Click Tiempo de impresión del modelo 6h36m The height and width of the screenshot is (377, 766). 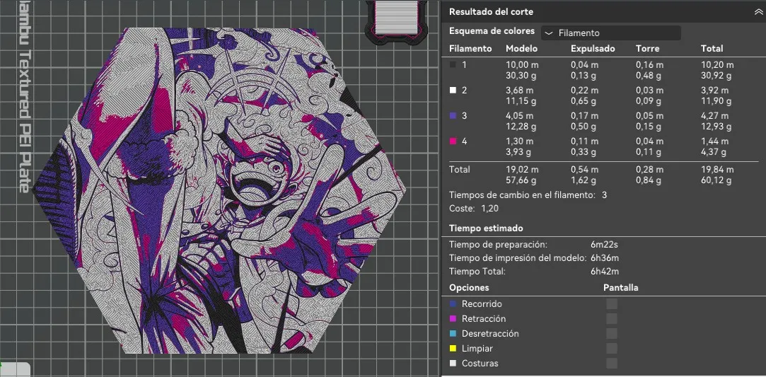tap(604, 258)
